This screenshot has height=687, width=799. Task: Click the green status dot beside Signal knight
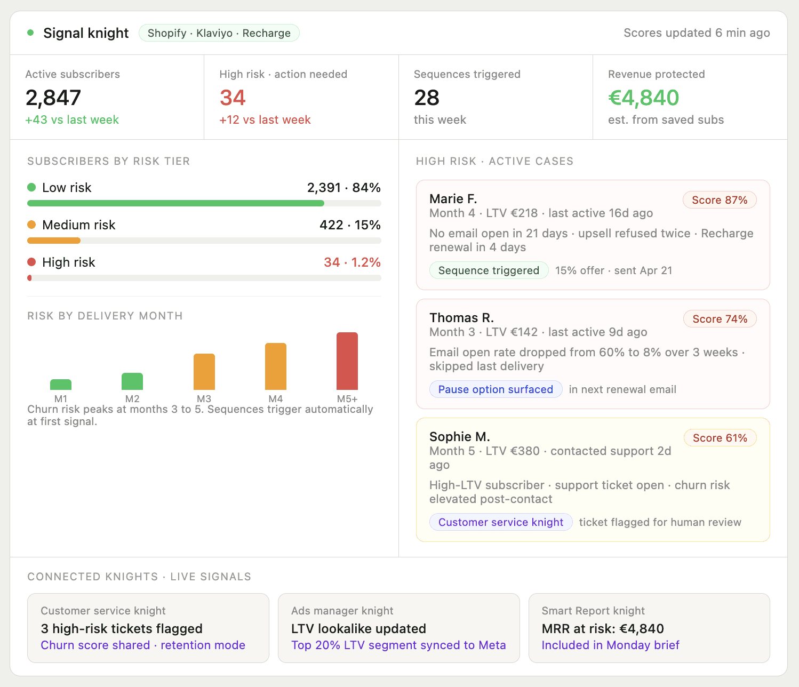(30, 33)
